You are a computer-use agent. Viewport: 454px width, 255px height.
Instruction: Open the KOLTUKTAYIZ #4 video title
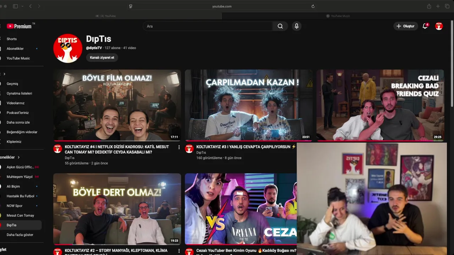coord(117,149)
